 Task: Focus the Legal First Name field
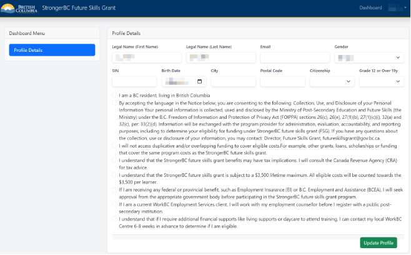point(147,57)
